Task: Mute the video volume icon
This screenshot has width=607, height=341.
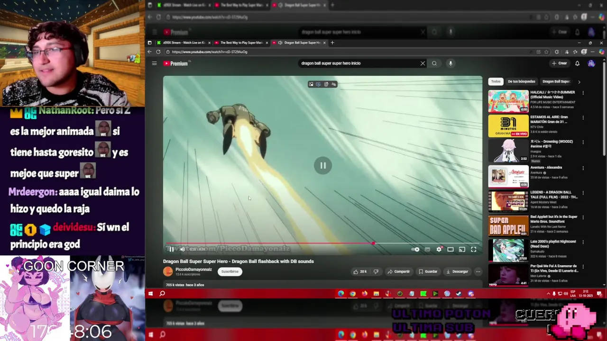Action: coord(182,250)
